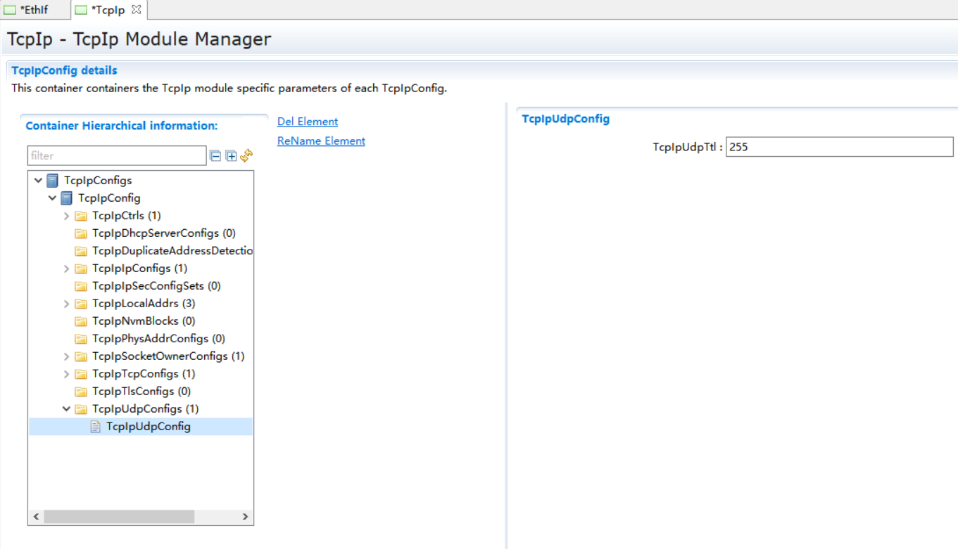The height and width of the screenshot is (549, 958).
Task: Click the Del Element link
Action: pyautogui.click(x=308, y=122)
